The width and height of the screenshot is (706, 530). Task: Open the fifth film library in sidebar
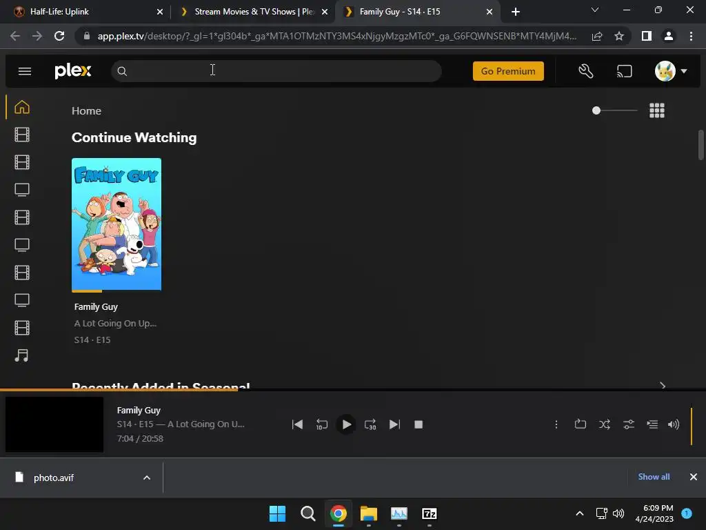21,328
